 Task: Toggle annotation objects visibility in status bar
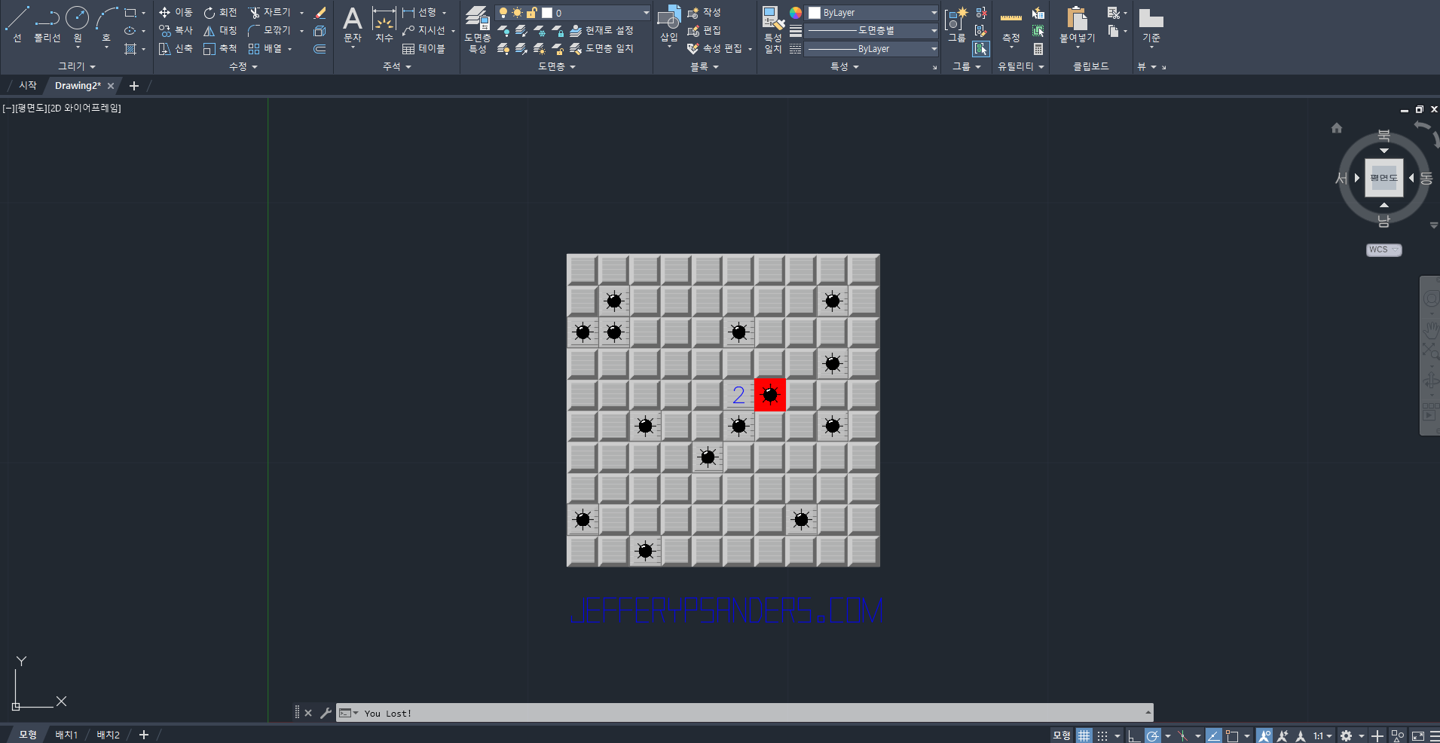(x=1264, y=735)
